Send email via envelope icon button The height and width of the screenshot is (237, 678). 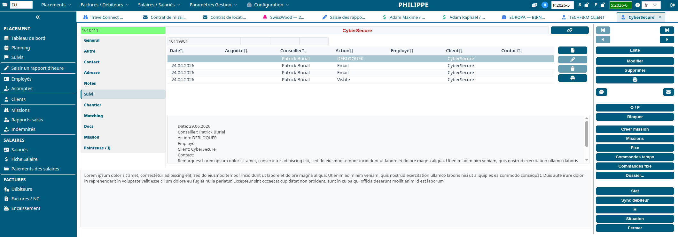tap(668, 92)
